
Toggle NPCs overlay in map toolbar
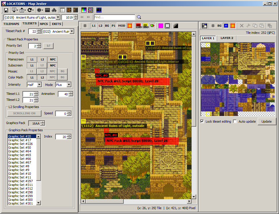click(x=139, y=26)
